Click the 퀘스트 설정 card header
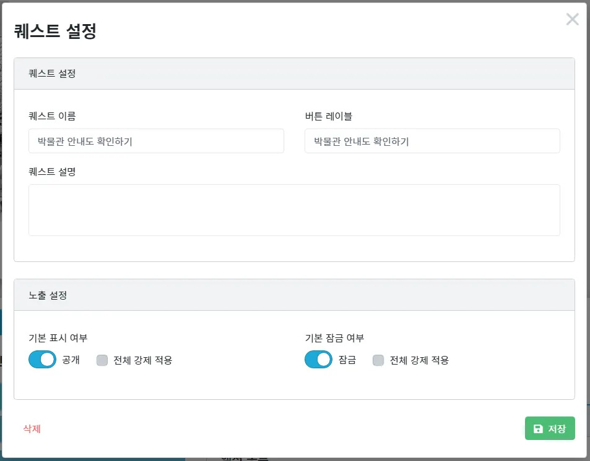The image size is (590, 461). [x=294, y=74]
